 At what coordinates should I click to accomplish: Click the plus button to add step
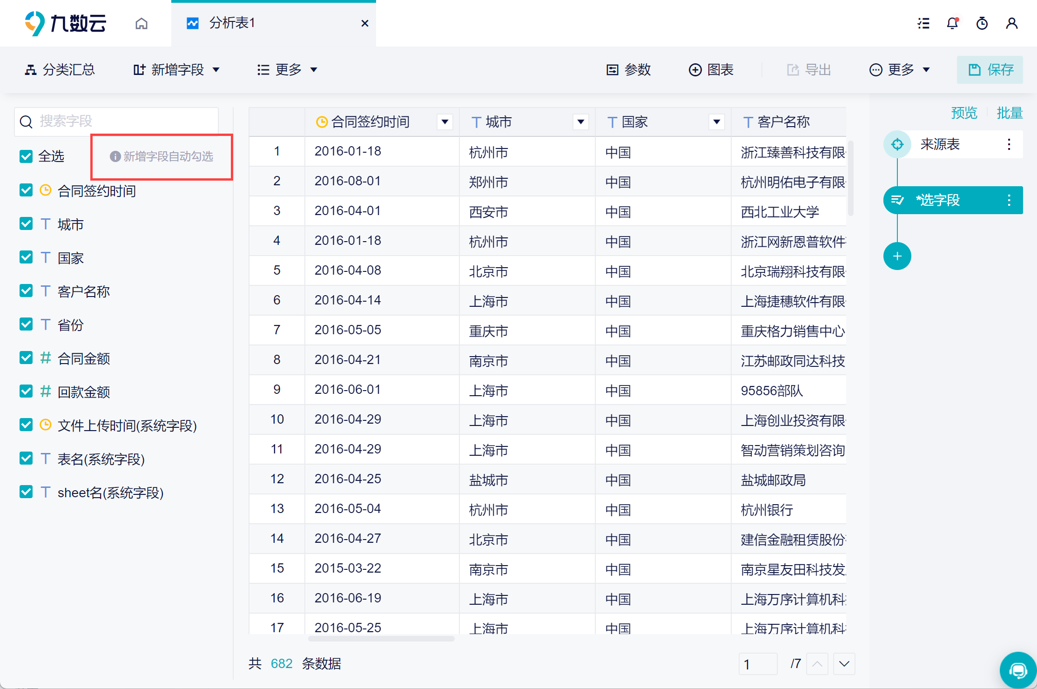coord(897,256)
